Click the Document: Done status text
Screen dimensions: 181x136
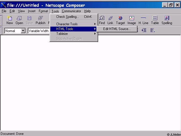point(12,134)
